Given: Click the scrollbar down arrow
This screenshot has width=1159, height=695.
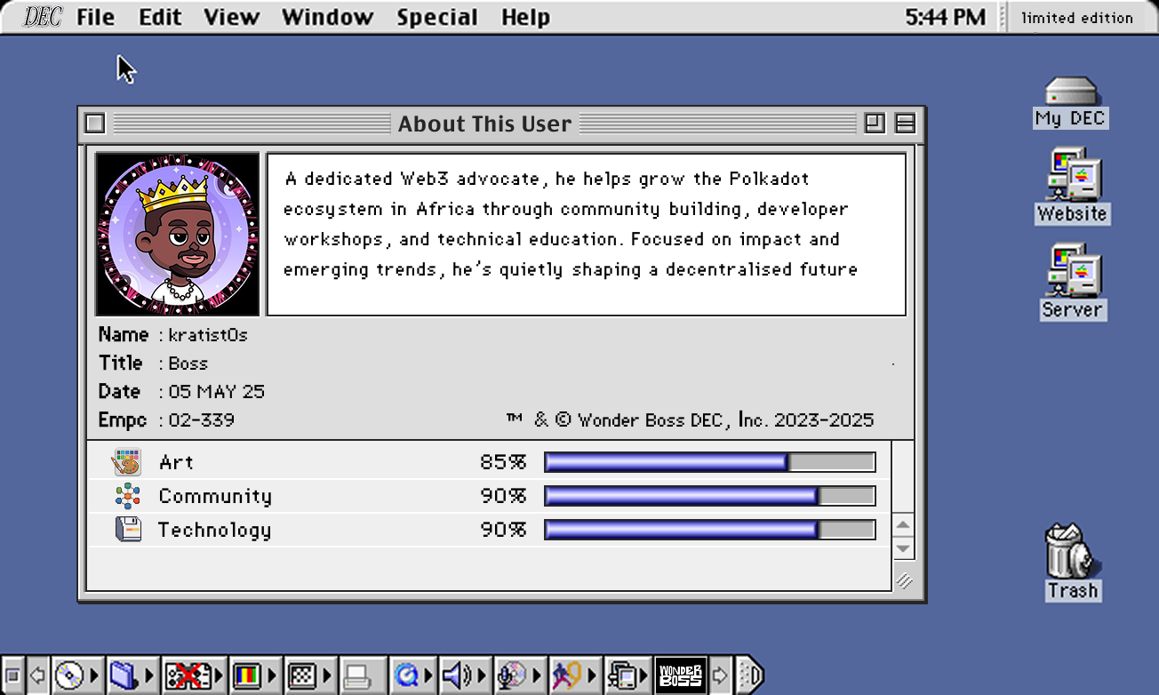Looking at the screenshot, I should pyautogui.click(x=903, y=548).
